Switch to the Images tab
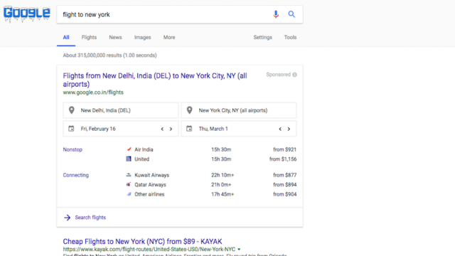455x256 pixels. 142,38
